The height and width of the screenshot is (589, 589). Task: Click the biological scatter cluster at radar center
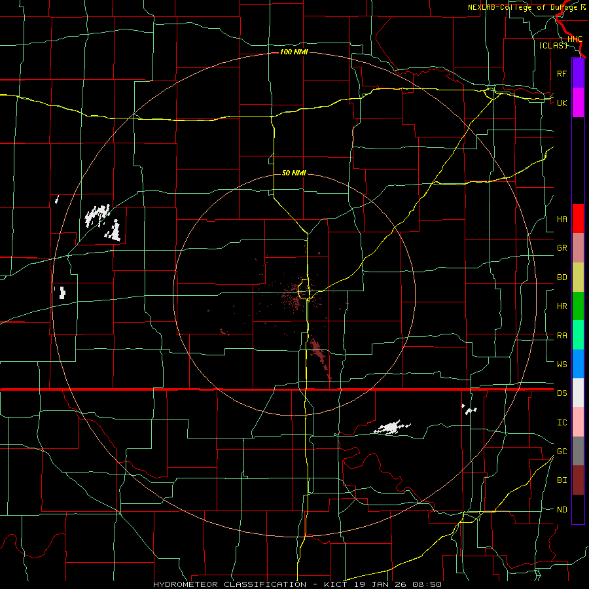296,298
